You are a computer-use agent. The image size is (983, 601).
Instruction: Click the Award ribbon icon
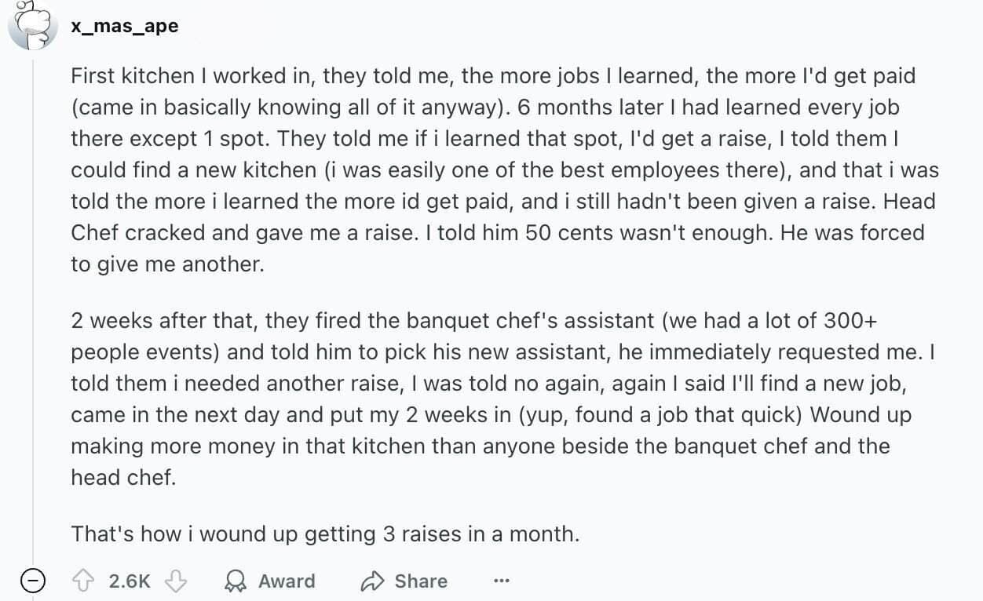[x=235, y=581]
